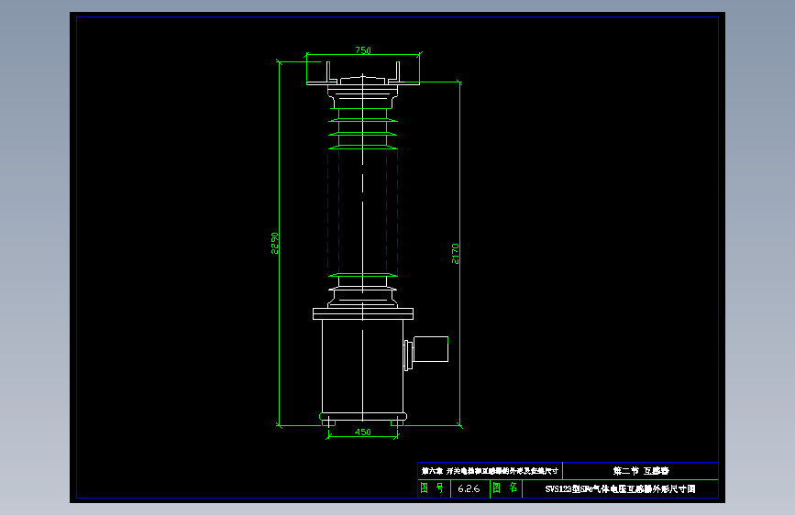Screen dimensions: 795x515
Task: Click the 图号 label in title block
Action: pyautogui.click(x=432, y=488)
